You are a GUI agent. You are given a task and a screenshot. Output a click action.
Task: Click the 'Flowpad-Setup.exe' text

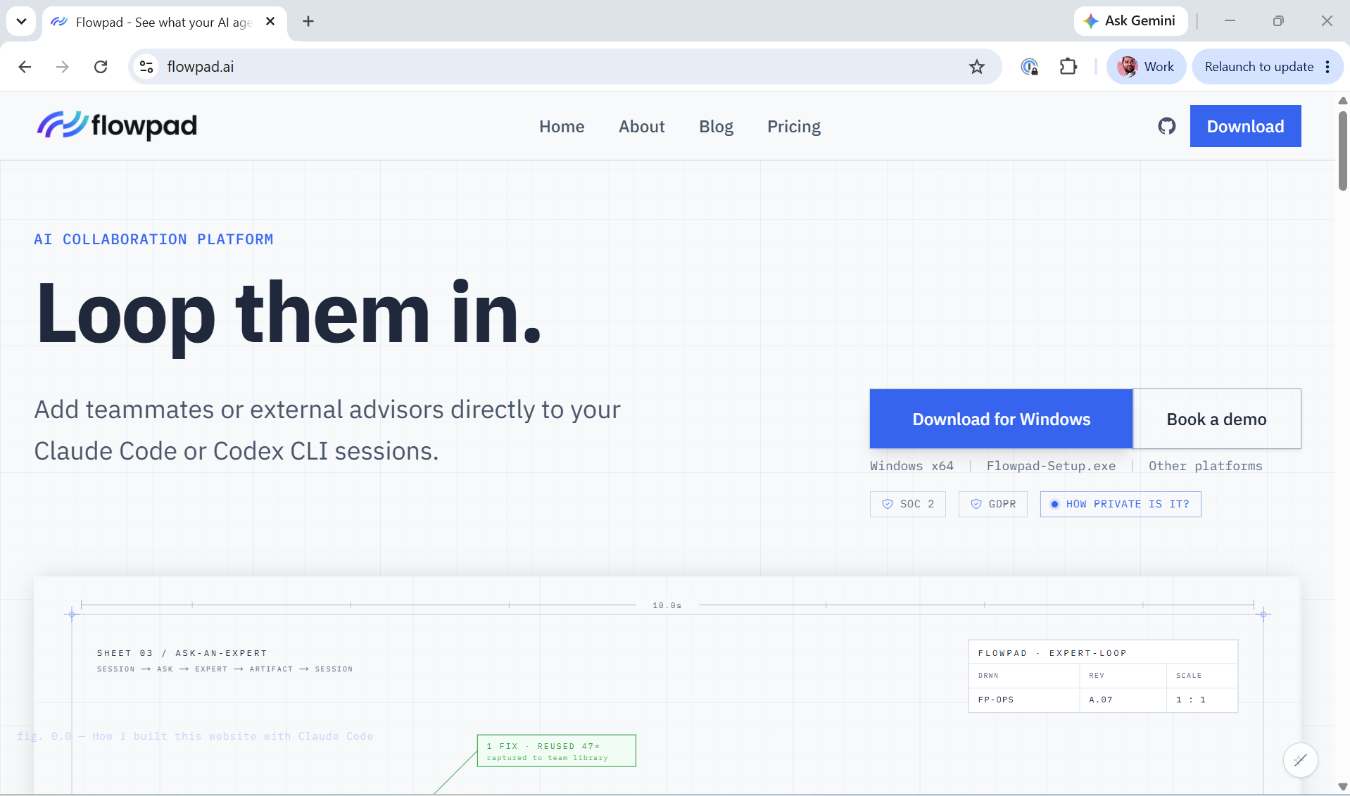[x=1050, y=466]
